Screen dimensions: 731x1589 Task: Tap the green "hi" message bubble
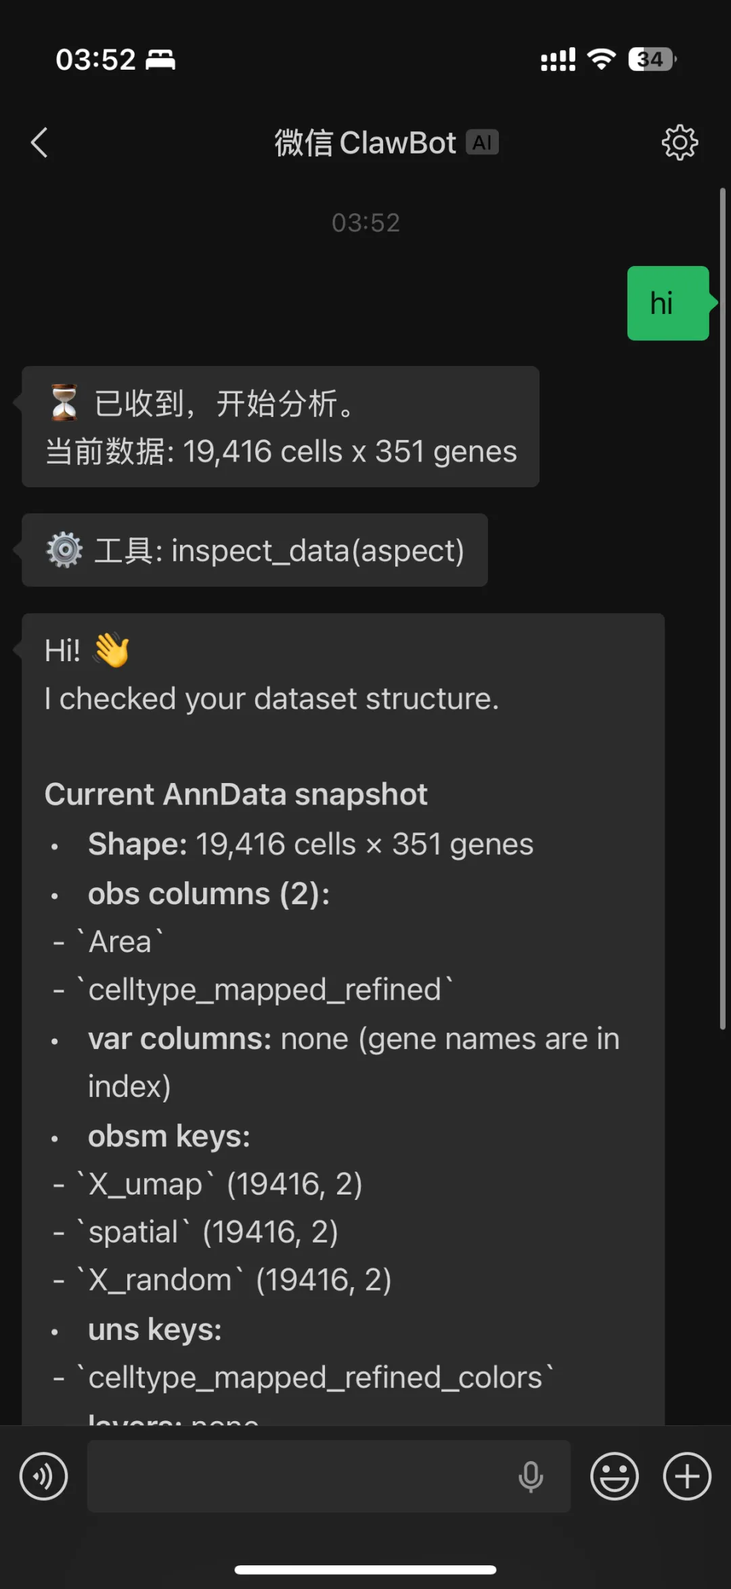click(x=667, y=303)
